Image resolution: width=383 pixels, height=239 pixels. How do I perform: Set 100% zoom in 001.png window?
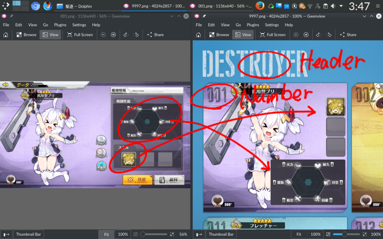click(123, 235)
